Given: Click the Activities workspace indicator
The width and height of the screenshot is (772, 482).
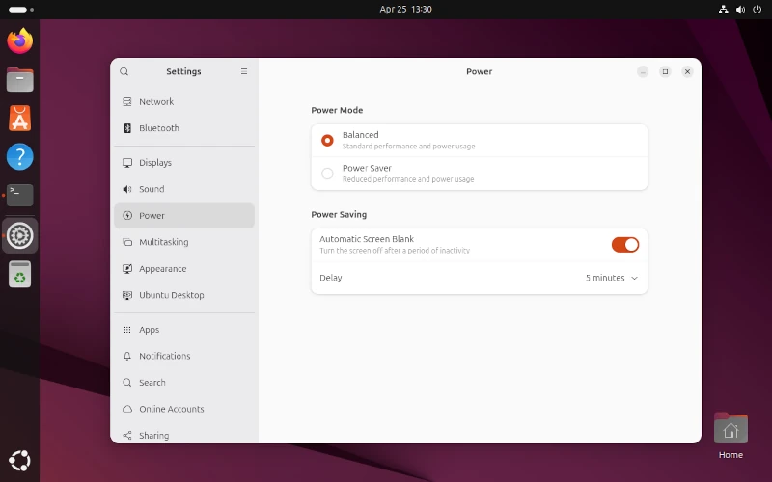Looking at the screenshot, I should [x=20, y=10].
